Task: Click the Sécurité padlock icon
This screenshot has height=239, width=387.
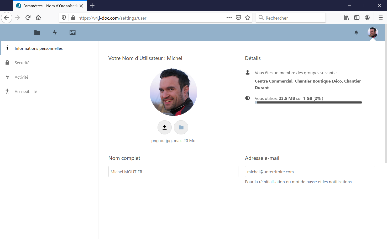Action: tap(7, 62)
